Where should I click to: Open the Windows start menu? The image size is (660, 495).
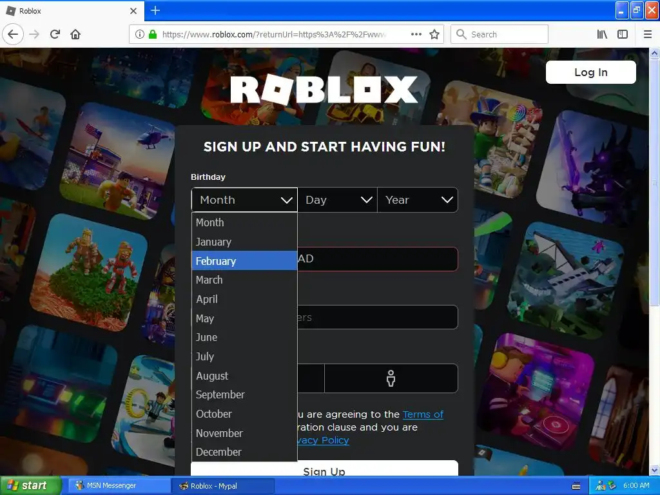coord(30,485)
